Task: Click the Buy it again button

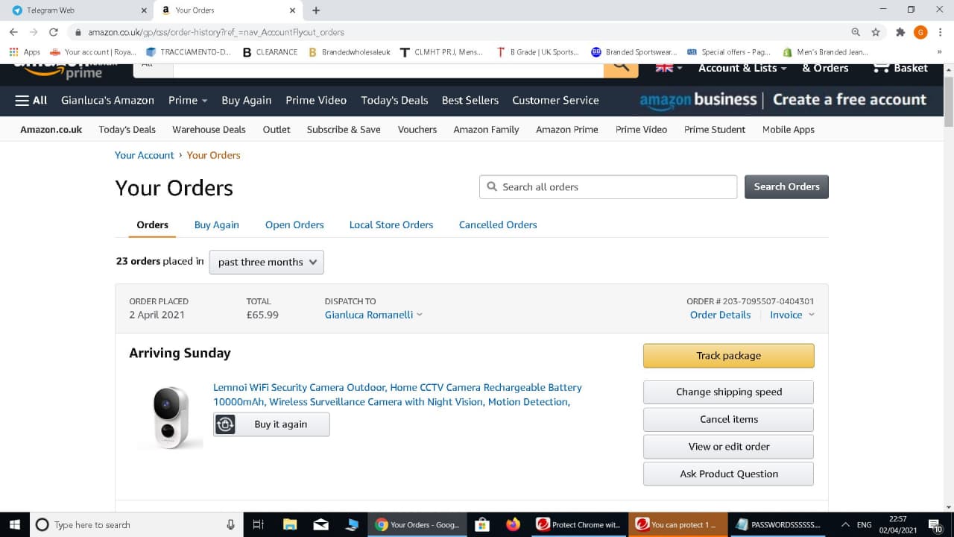Action: (271, 424)
